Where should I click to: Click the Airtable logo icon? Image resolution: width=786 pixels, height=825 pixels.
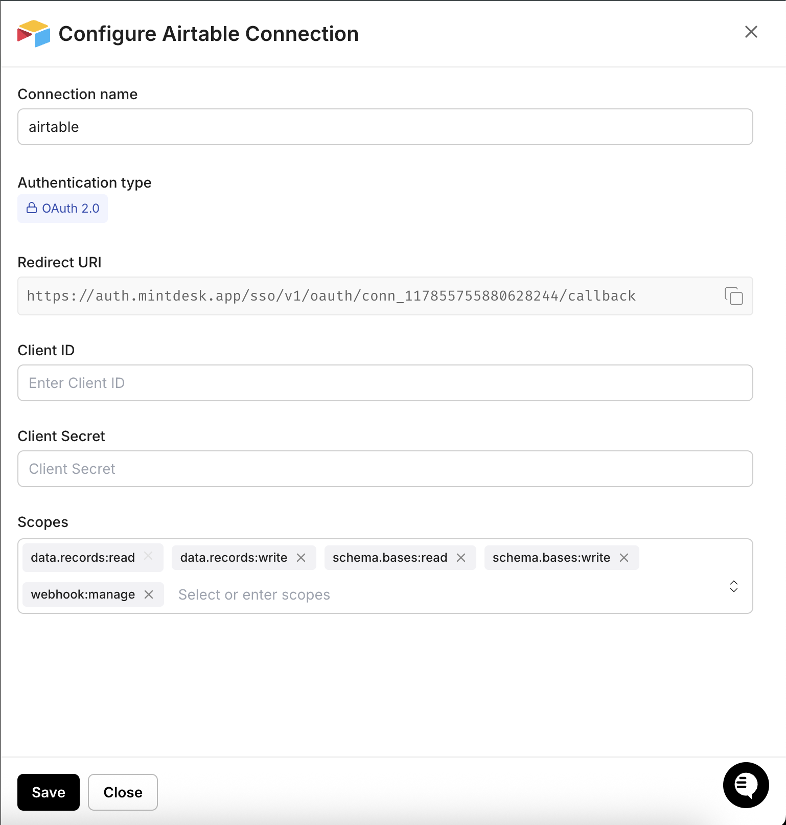pos(32,34)
